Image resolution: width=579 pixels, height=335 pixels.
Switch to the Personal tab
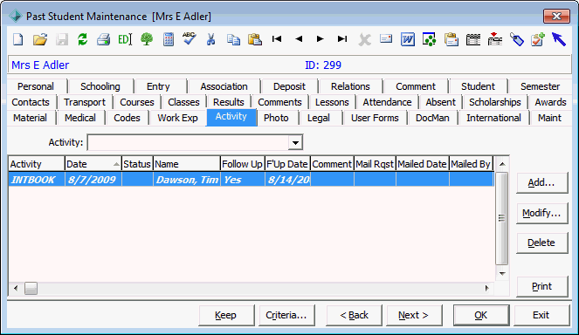point(36,86)
